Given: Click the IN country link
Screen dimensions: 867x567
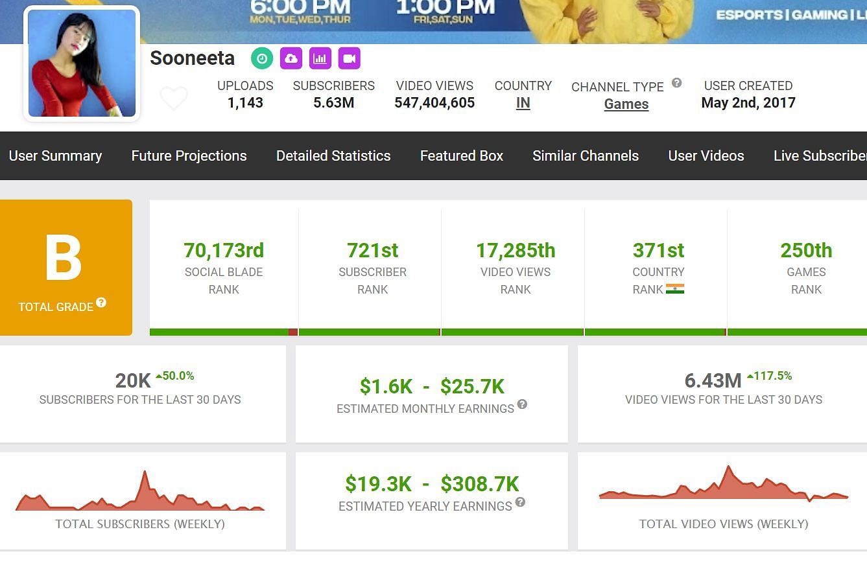Looking at the screenshot, I should click(x=523, y=103).
